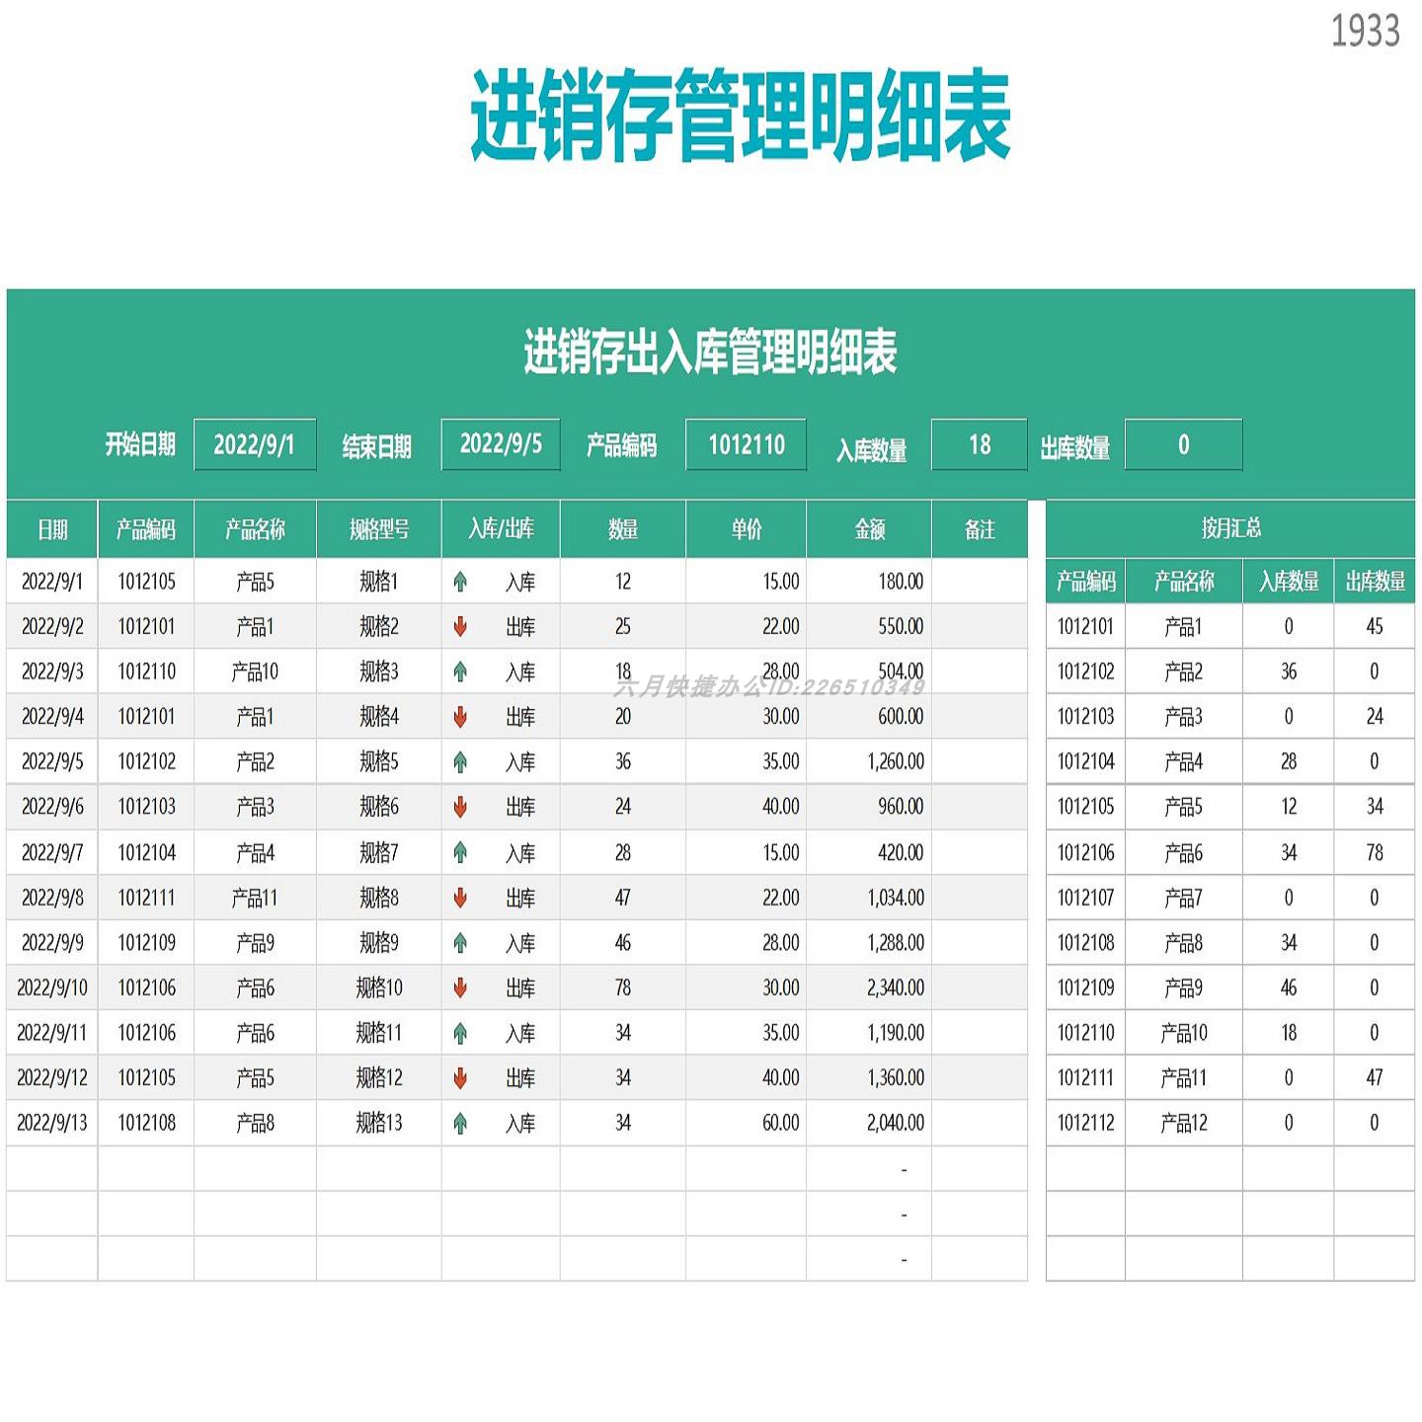Click the 金额 column header
This screenshot has height=1422, width=1422.
[x=869, y=529]
